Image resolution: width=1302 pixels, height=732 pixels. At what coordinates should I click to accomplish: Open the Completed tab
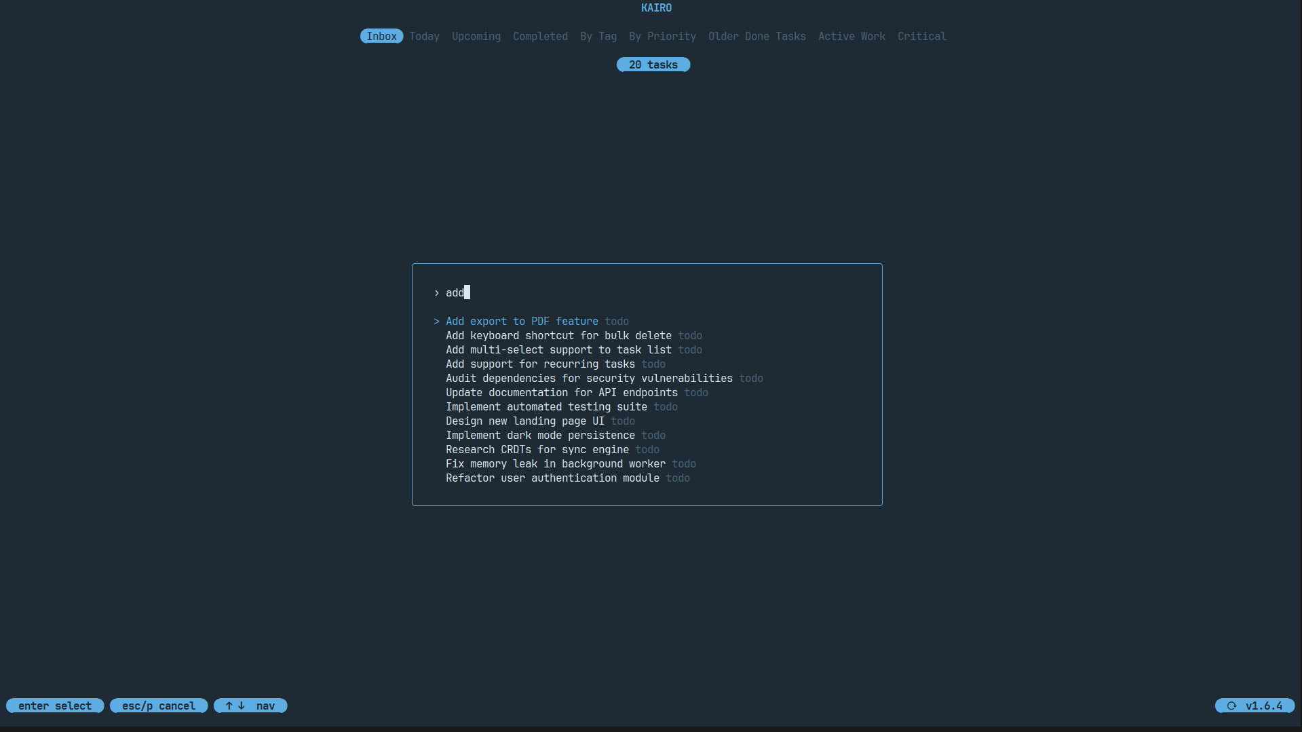540,37
